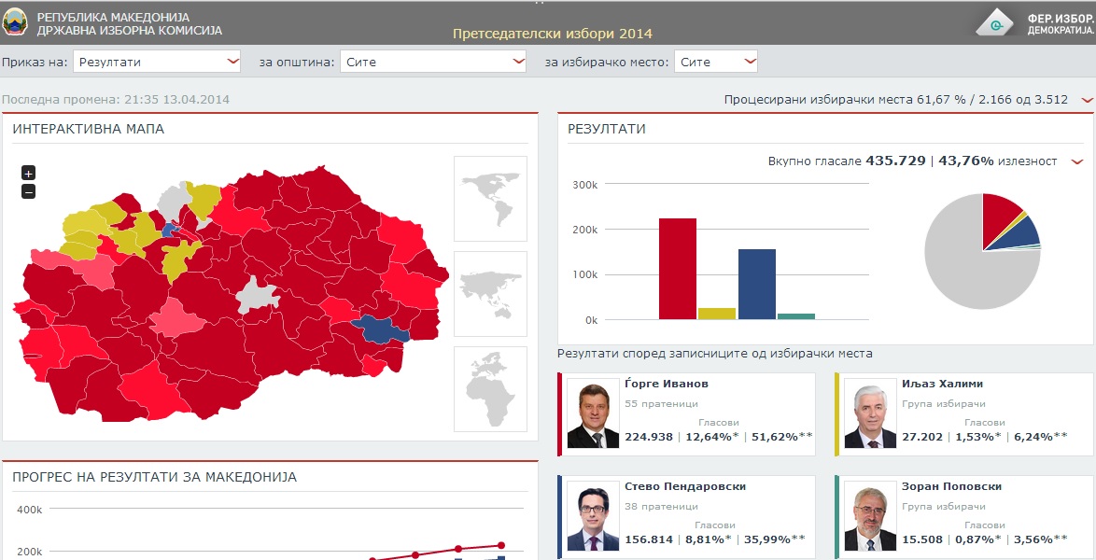Open the 'за избирачко место' dropdown
Viewport: 1096px width, 560px height.
click(715, 62)
